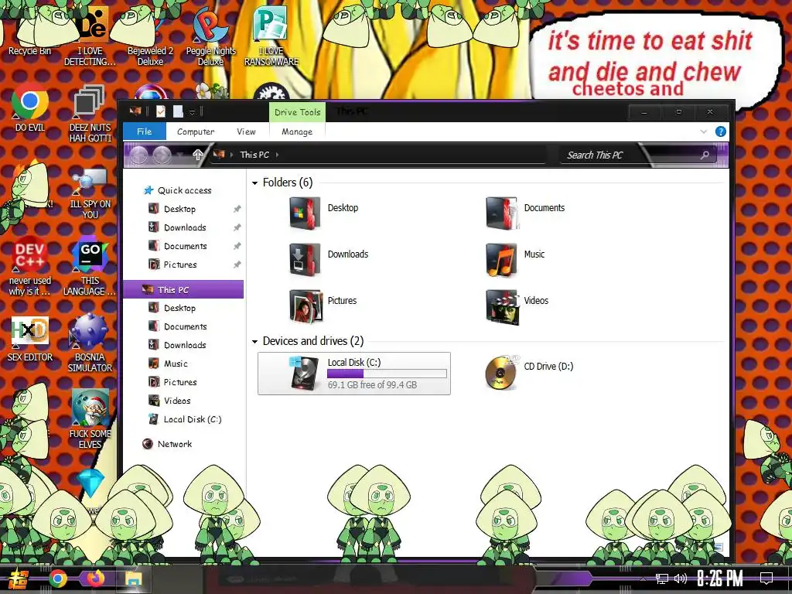Show hidden tray icons with the taskbar chevron
The height and width of the screenshot is (594, 792).
pyautogui.click(x=643, y=579)
